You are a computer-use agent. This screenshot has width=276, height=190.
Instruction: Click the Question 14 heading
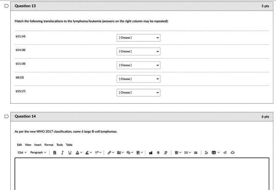tap(25, 116)
